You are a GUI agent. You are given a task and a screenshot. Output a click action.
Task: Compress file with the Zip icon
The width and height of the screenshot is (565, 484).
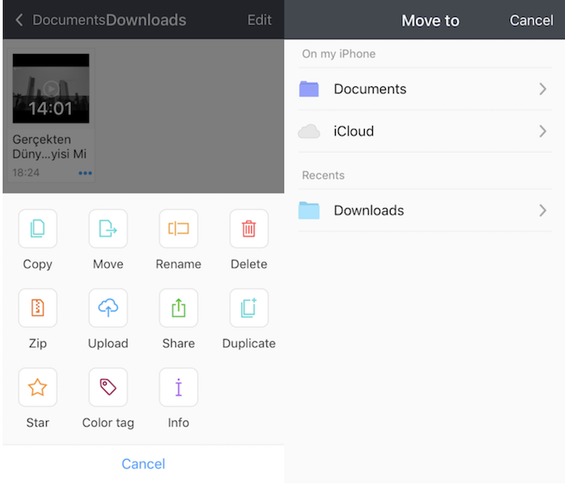pyautogui.click(x=37, y=308)
